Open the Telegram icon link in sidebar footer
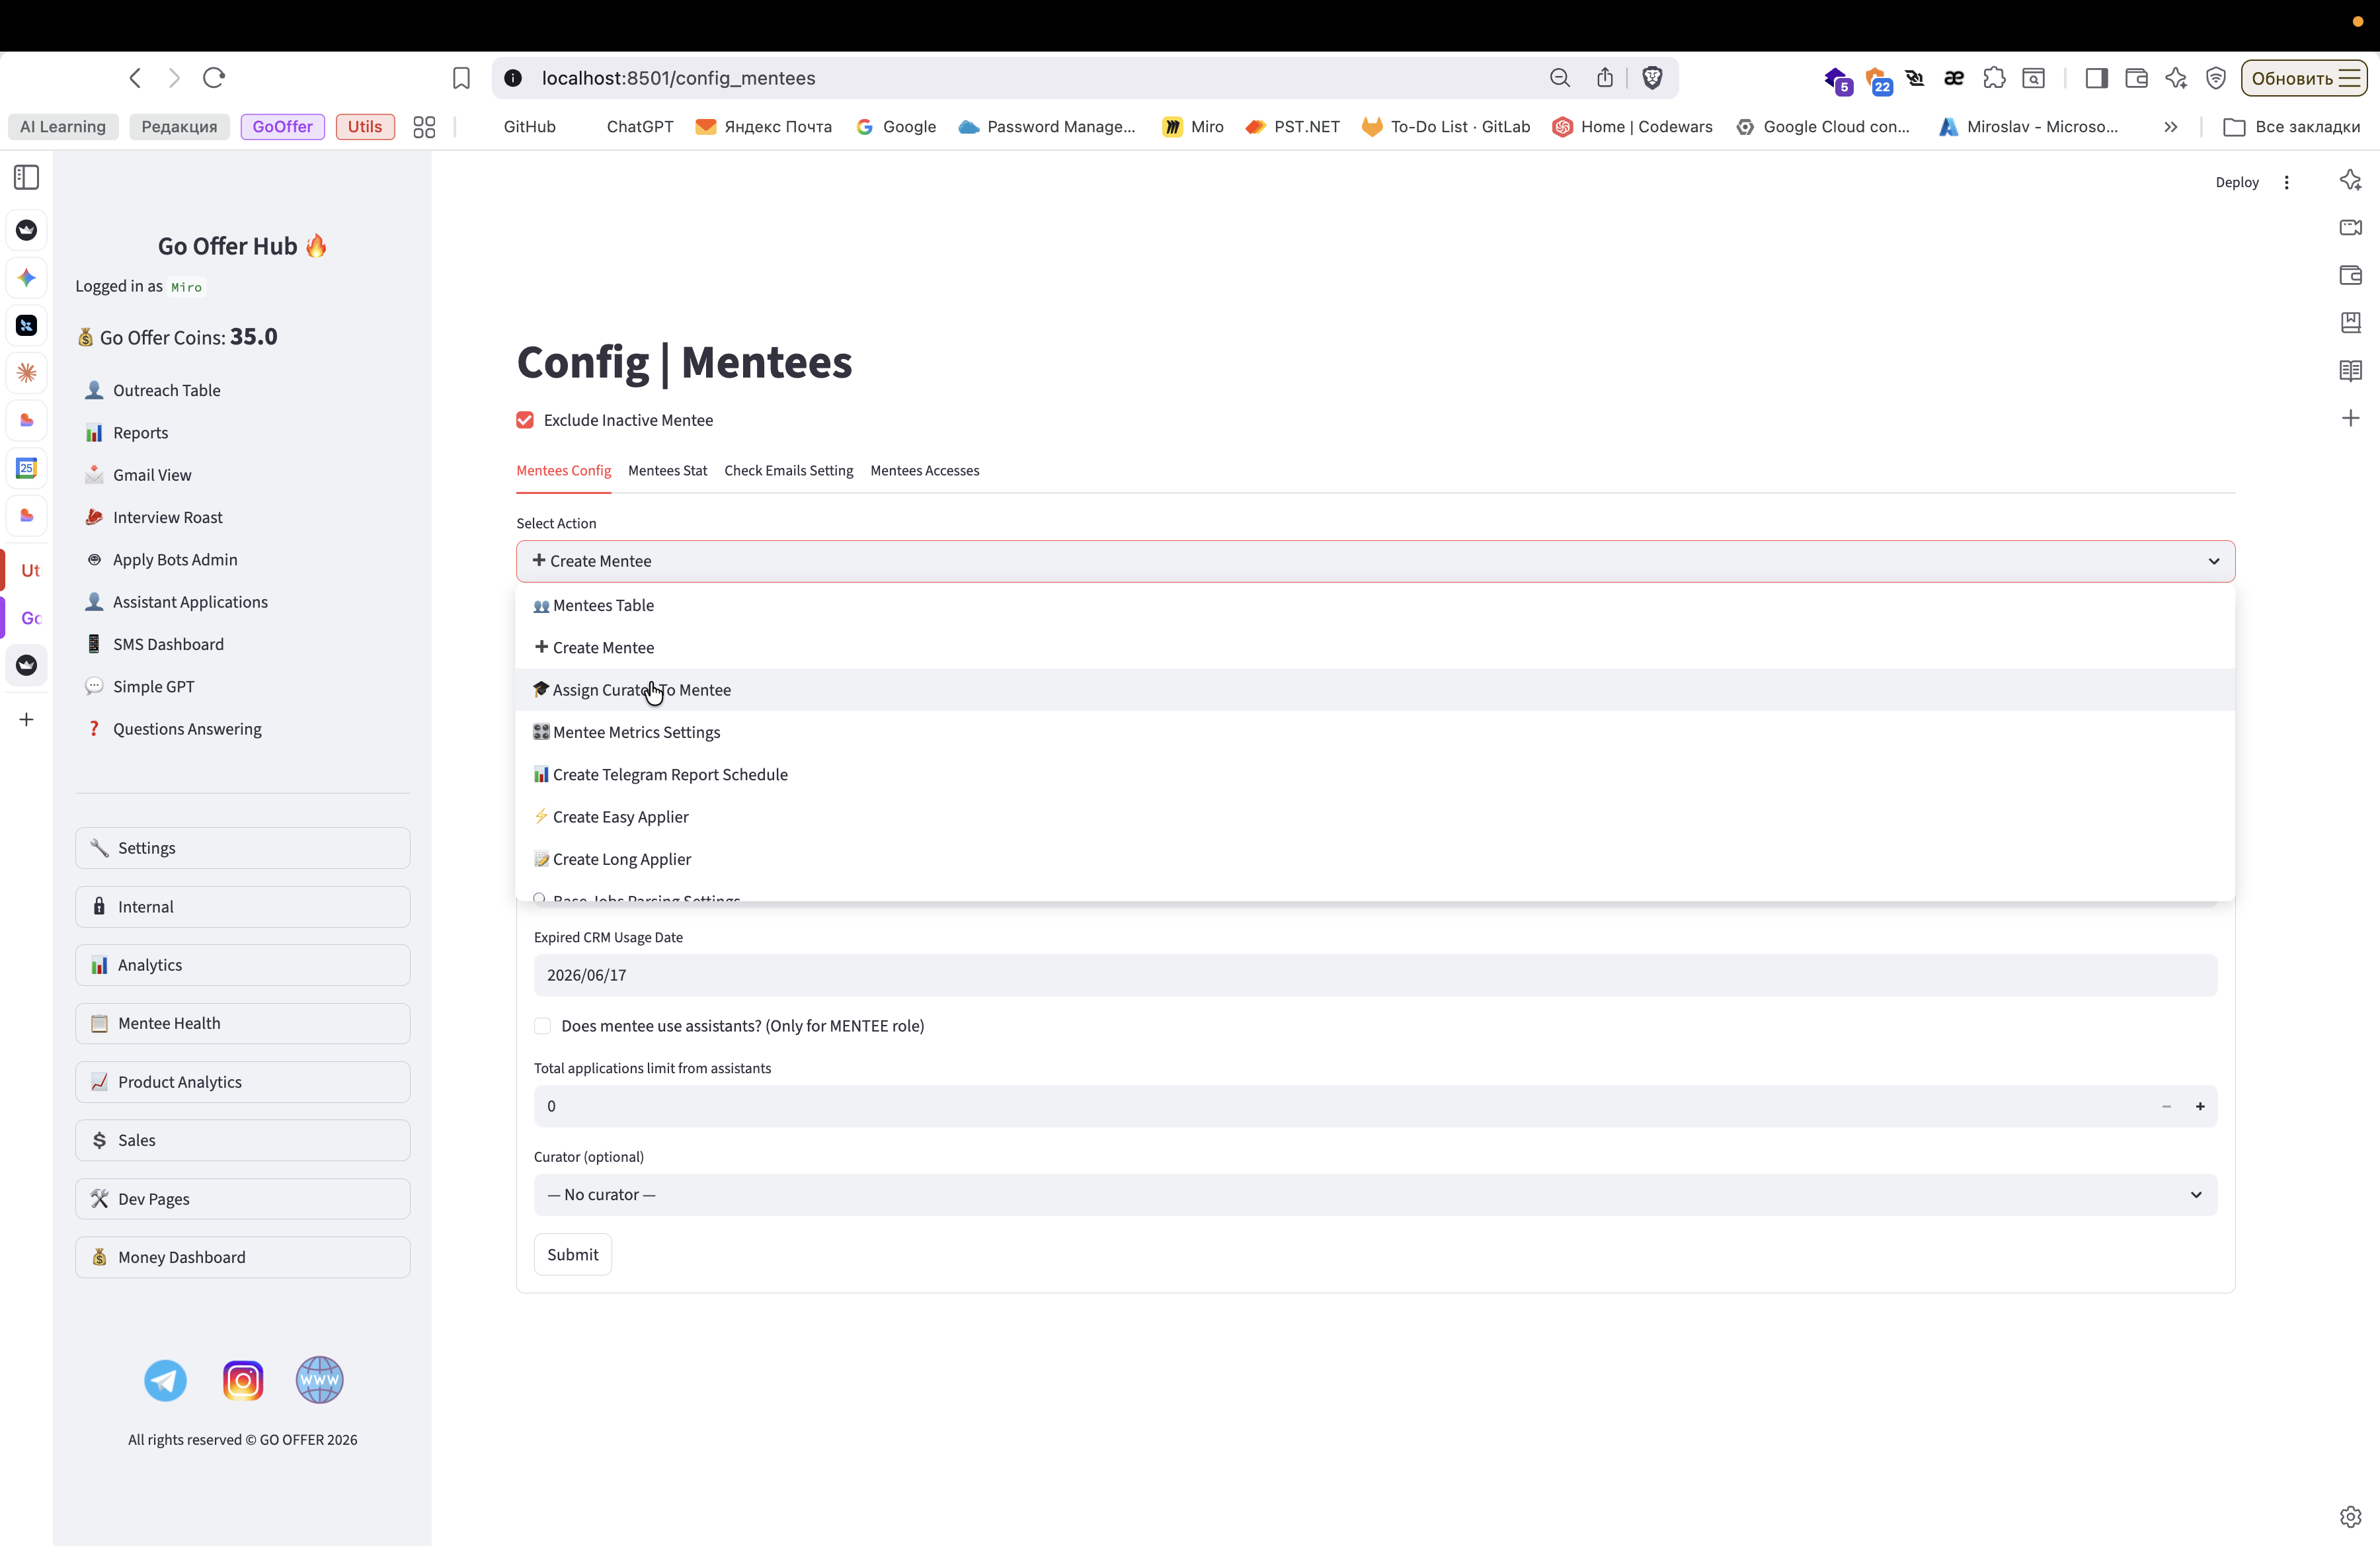The height and width of the screenshot is (1546, 2380). click(165, 1380)
